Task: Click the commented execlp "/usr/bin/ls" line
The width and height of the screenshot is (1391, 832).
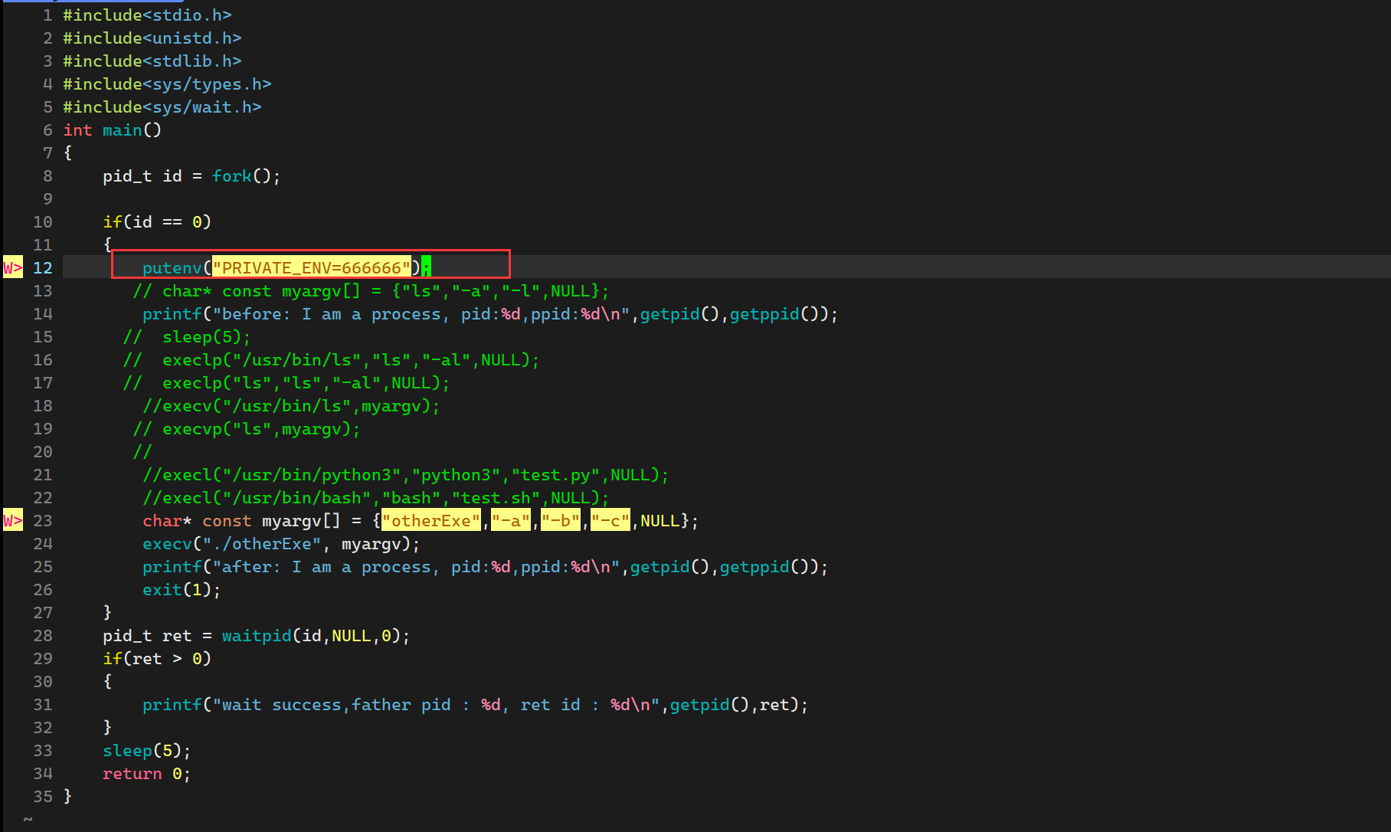Action: [331, 359]
